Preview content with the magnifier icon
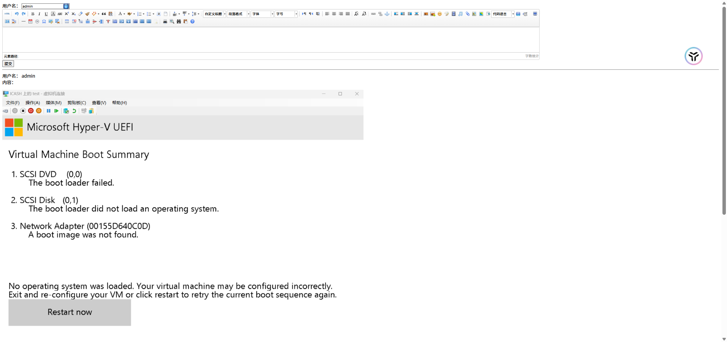Screen dimensions: 727x342 pyautogui.click(x=172, y=22)
